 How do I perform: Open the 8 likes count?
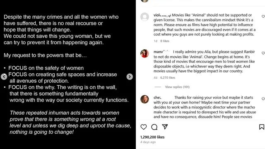pos(165,41)
